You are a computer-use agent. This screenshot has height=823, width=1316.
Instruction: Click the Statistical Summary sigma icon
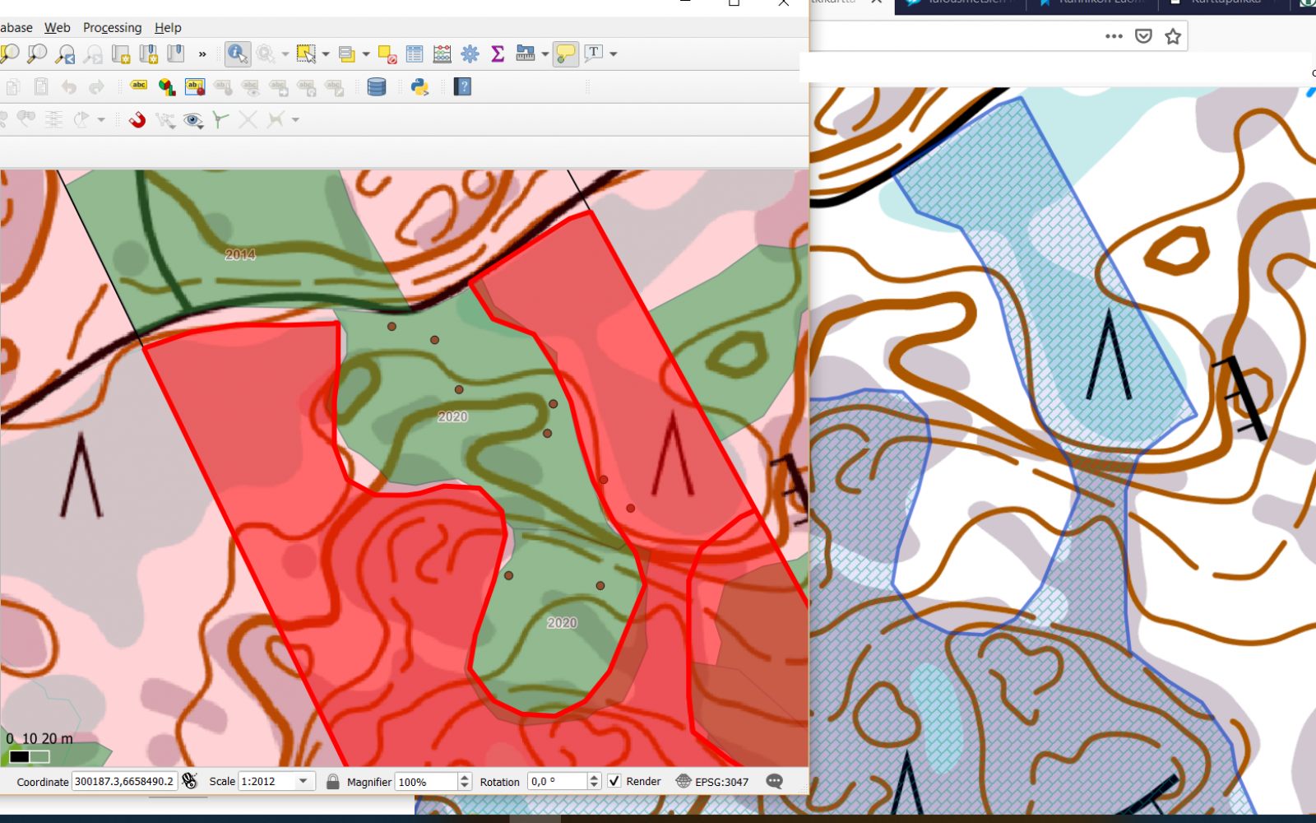coord(498,54)
